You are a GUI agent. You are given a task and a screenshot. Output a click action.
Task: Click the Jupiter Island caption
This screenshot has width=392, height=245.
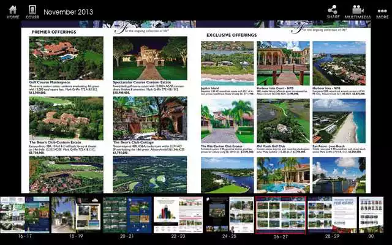210,88
